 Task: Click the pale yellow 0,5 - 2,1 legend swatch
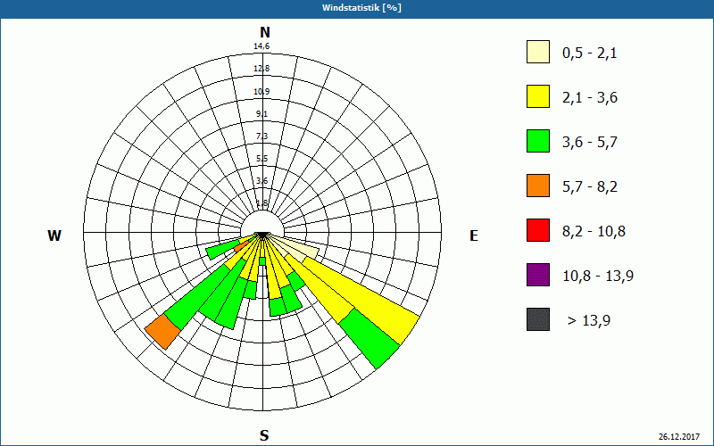tap(538, 52)
